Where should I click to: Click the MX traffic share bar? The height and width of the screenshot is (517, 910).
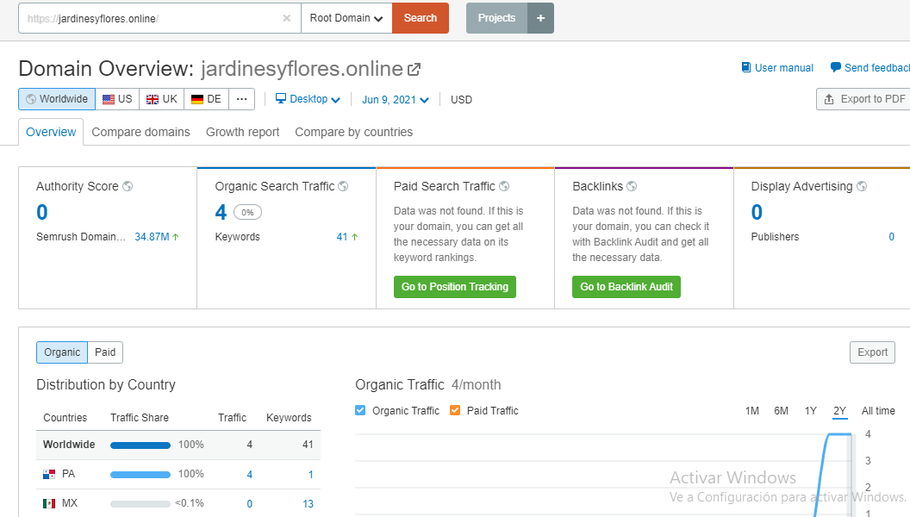140,504
